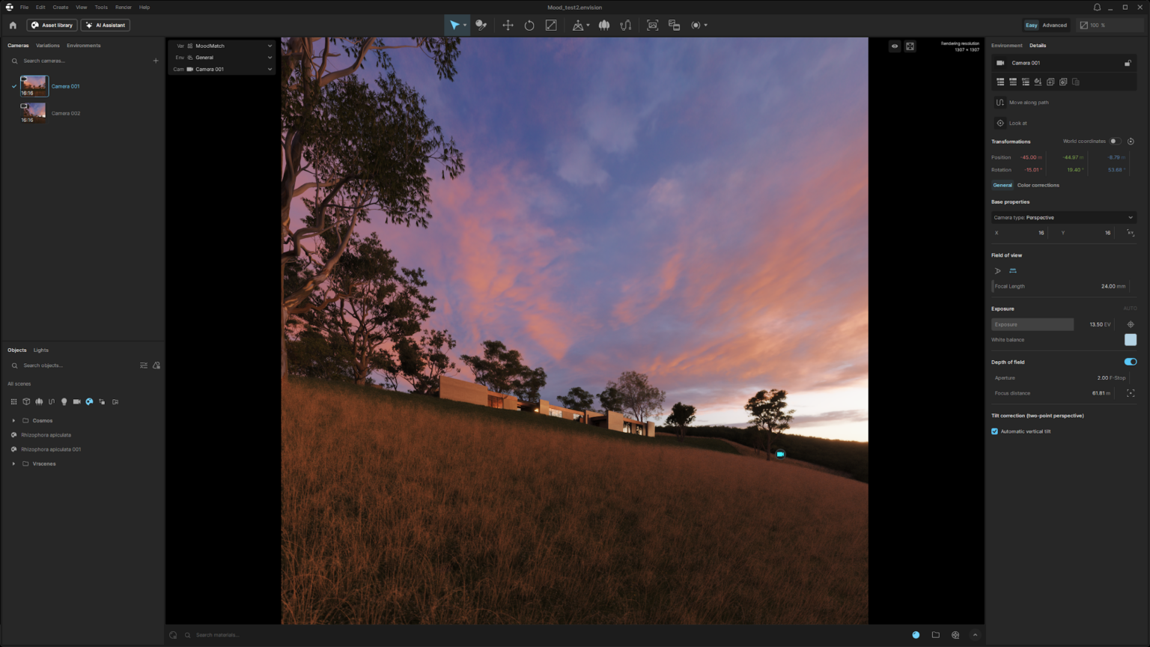
Task: Switch to the Variations tab
Action: tap(48, 46)
